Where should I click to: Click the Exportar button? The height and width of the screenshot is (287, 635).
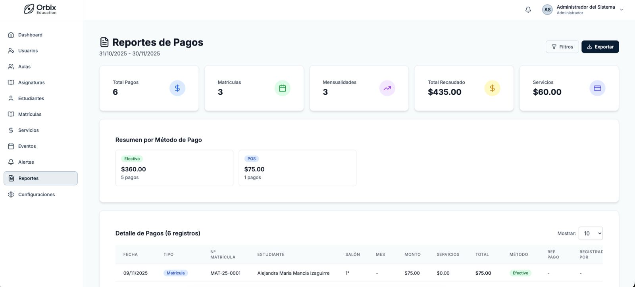point(600,47)
